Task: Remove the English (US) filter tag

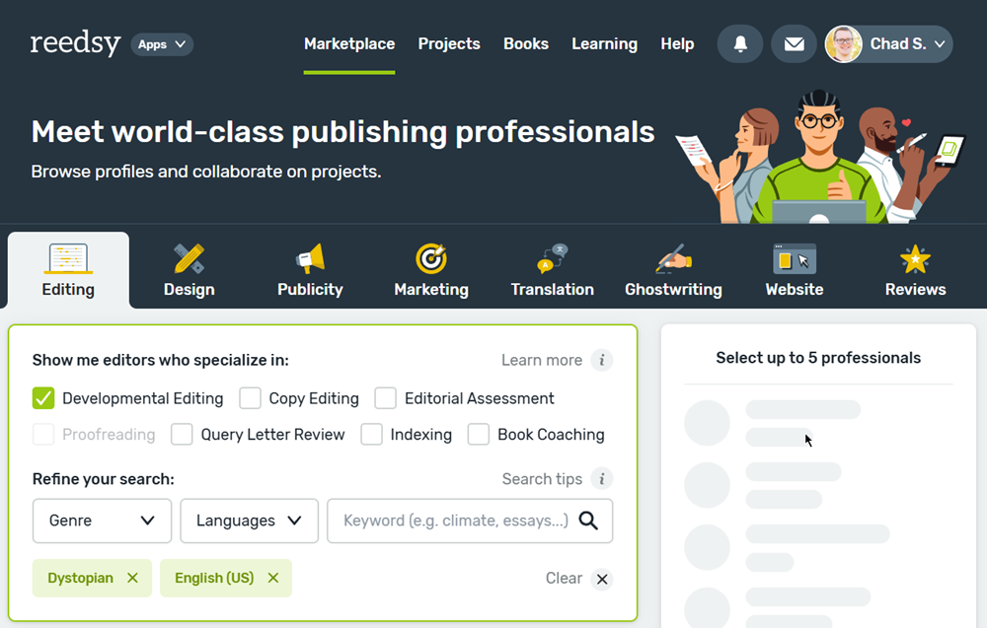Action: (273, 578)
